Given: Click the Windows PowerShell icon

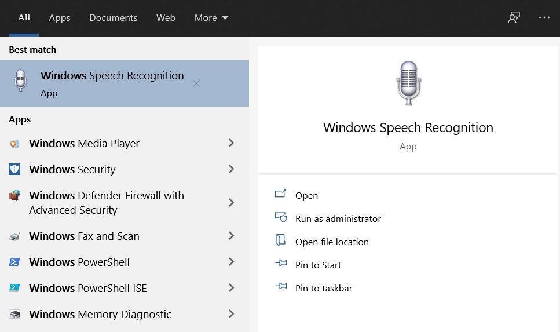Looking at the screenshot, I should tap(14, 262).
